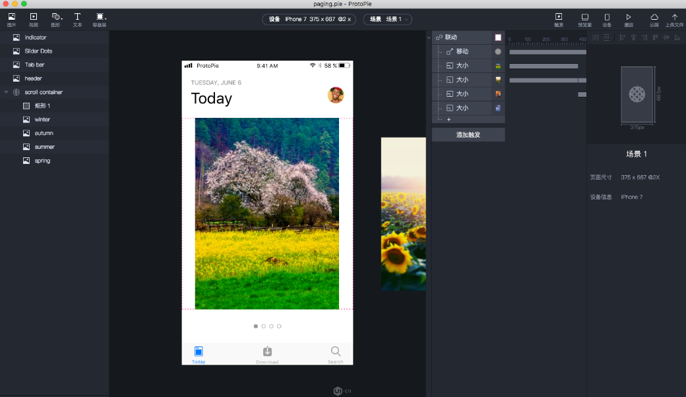Select the Image tool in toolbar

(12, 19)
